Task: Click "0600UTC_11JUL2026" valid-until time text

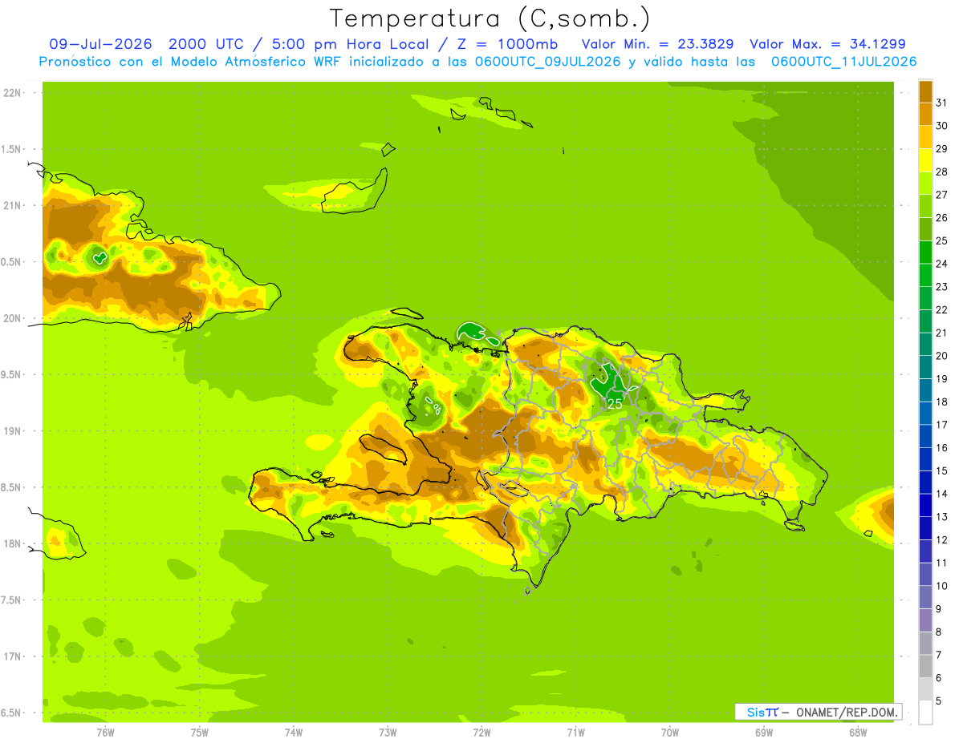Action: [x=843, y=62]
